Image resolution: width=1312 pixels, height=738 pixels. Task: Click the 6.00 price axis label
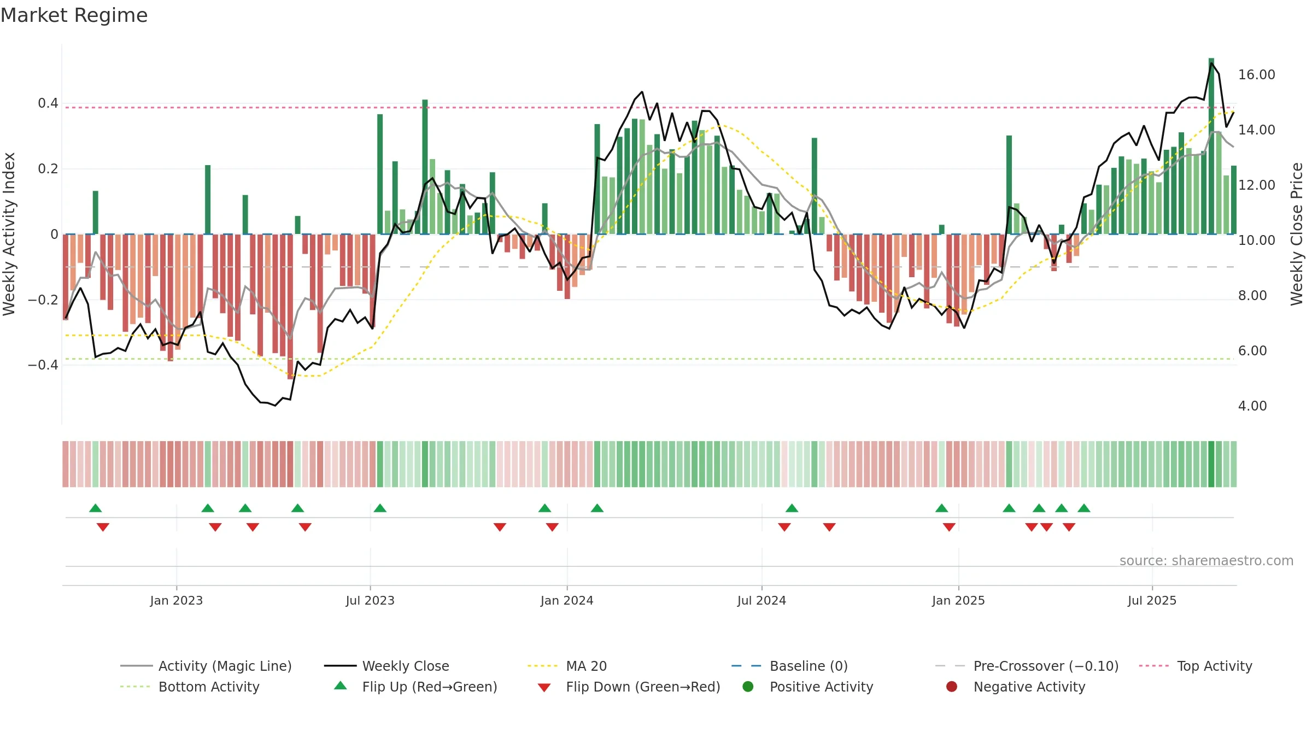(x=1252, y=351)
